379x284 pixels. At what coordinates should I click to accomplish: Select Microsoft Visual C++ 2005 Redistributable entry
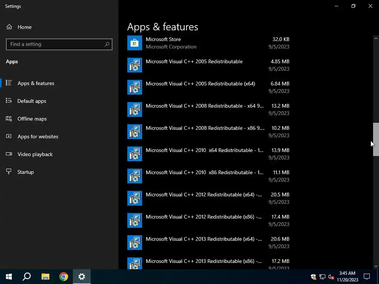point(194,61)
